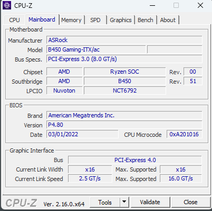The height and width of the screenshot is (211, 212).
Task: Close CPU-Z with the title bar X
Action: [200, 5]
